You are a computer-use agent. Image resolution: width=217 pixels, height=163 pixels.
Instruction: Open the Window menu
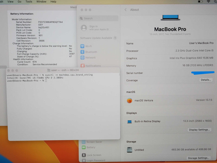click(41, 2)
